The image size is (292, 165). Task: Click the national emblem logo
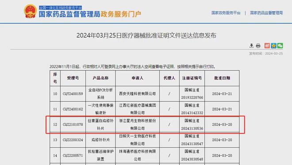tap(30, 11)
